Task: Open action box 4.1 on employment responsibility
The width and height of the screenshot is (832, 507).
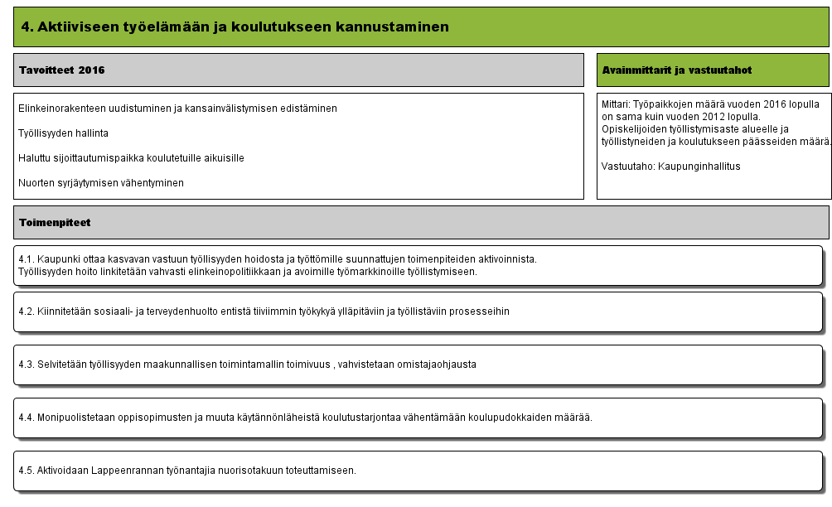Action: click(418, 265)
